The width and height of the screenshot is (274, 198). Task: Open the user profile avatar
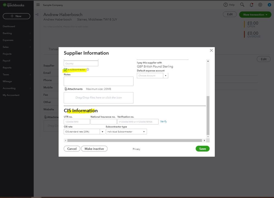(x=269, y=5)
